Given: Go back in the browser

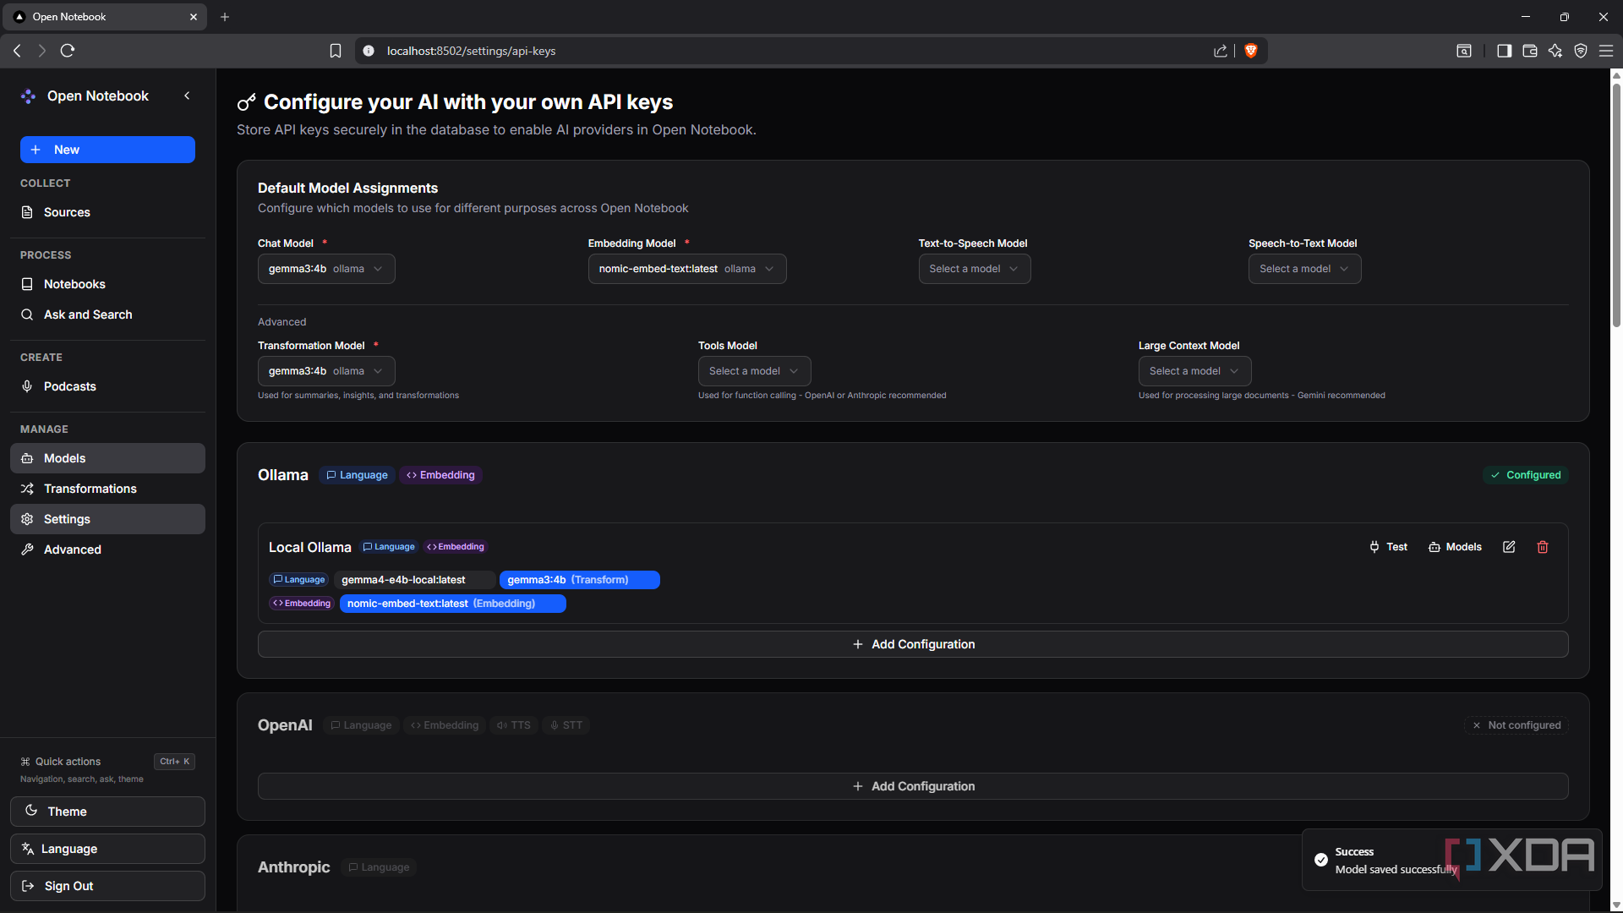Looking at the screenshot, I should point(17,51).
